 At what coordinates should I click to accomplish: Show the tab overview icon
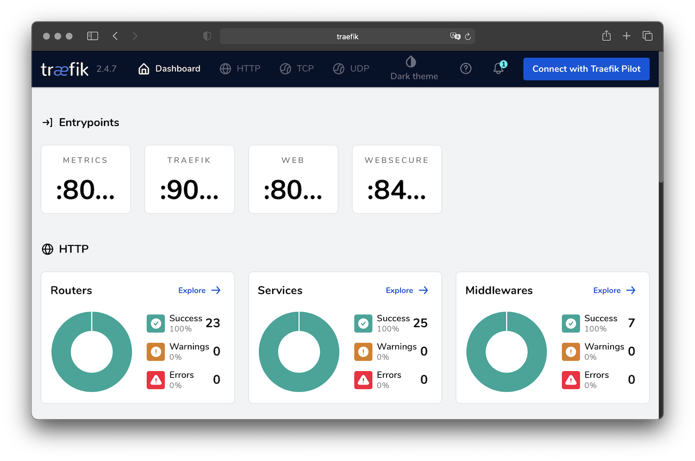point(647,36)
